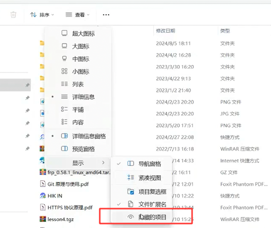Select 列表 list view option

tap(78, 84)
